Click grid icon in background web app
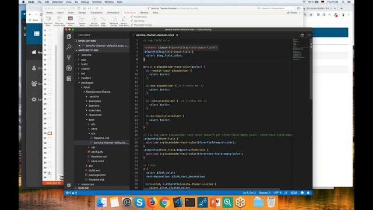The image size is (373, 210). point(36,34)
